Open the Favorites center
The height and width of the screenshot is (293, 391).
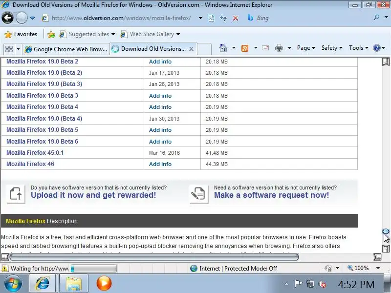click(21, 34)
